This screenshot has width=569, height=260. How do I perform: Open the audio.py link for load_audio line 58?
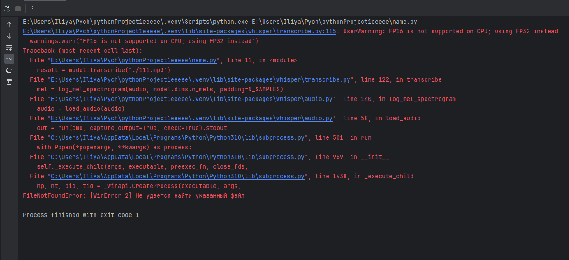point(192,119)
